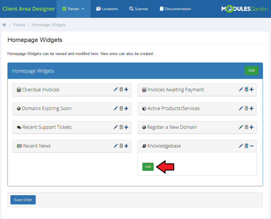This screenshot has height=219, width=271.
Task: Click Add inside the Knowledgebase widget
Action: pyautogui.click(x=148, y=167)
